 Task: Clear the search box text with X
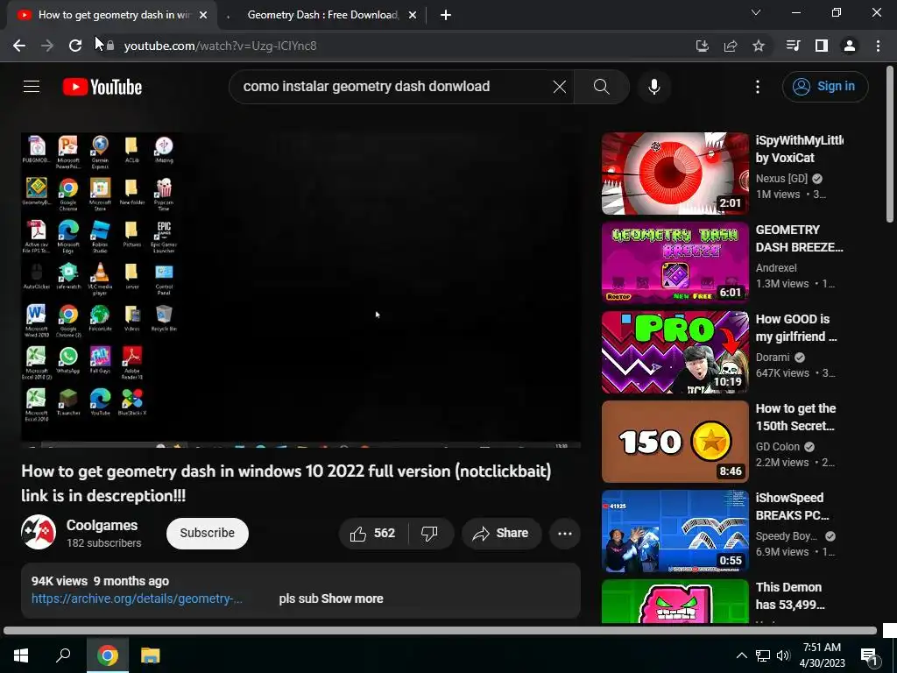coord(560,87)
